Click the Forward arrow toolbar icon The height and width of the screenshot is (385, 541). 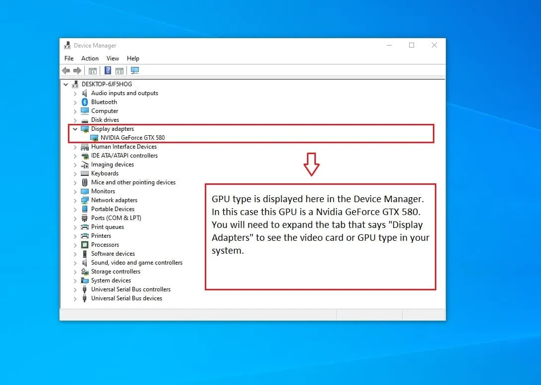click(77, 71)
